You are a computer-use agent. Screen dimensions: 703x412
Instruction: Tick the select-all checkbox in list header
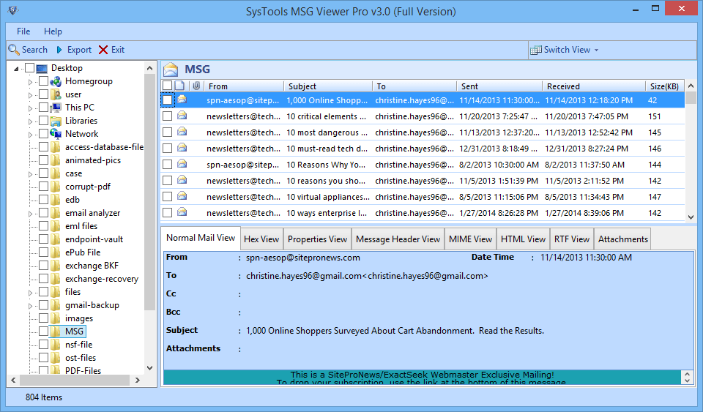pyautogui.click(x=167, y=86)
